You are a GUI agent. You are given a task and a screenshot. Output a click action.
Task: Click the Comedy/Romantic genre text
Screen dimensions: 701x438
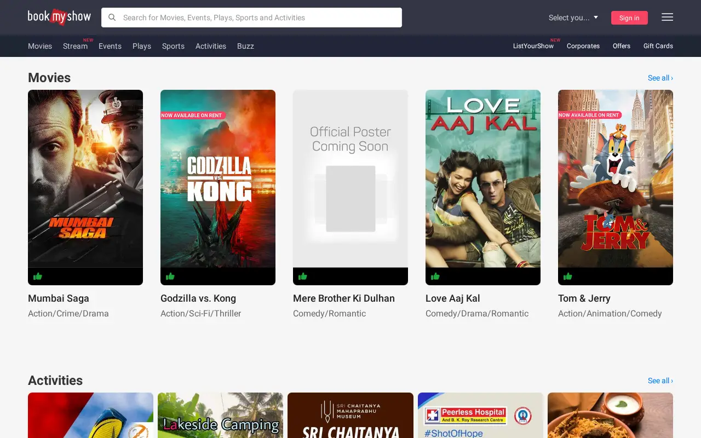[x=330, y=314]
